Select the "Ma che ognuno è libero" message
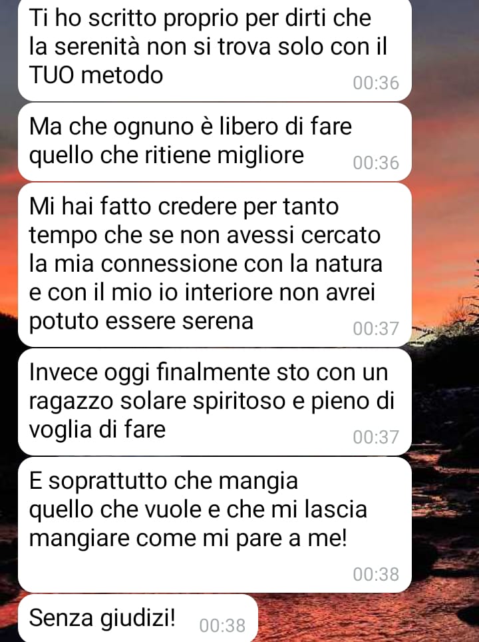The width and height of the screenshot is (479, 642). [215, 142]
